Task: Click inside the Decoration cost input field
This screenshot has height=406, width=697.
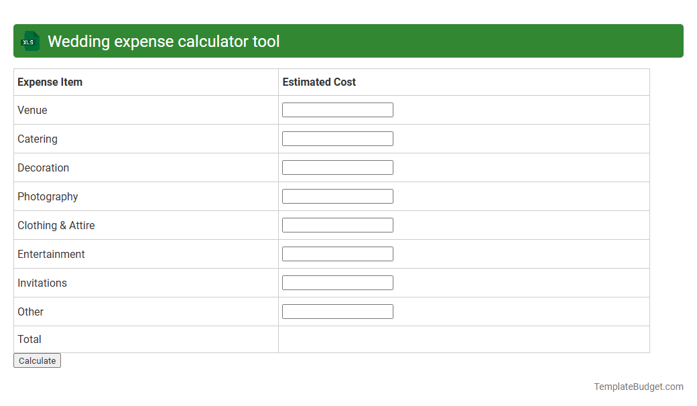Action: [337, 167]
